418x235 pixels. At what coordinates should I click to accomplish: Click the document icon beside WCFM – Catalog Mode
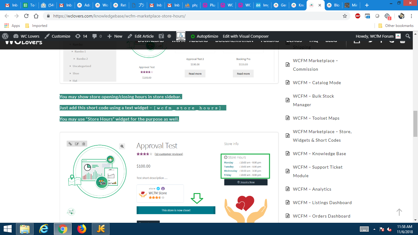click(x=288, y=83)
